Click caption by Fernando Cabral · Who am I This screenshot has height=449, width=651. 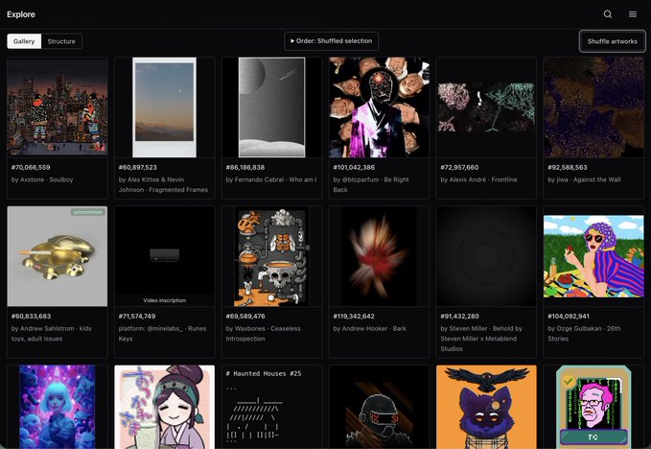click(271, 179)
